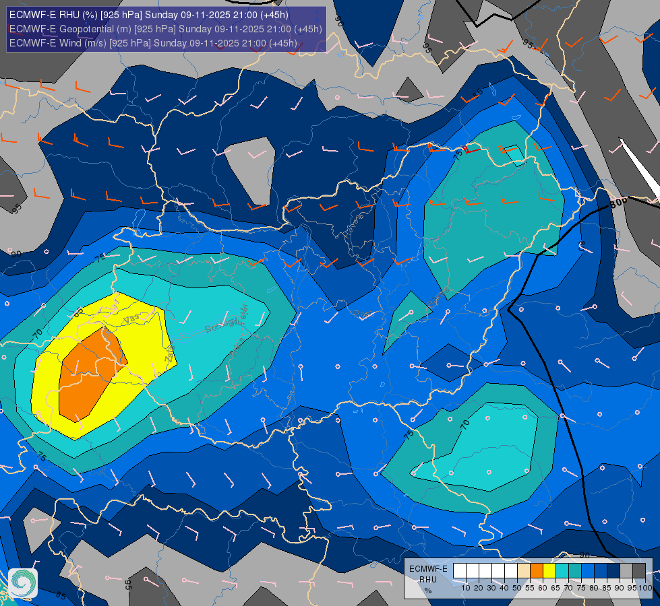Select the ECMWF-E Geopotential (m) title line
Screen dimensions: 660x606
point(165,29)
